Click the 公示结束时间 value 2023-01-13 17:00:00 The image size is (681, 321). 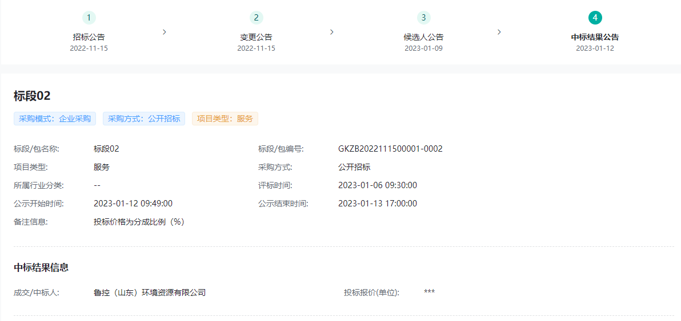tap(377, 204)
